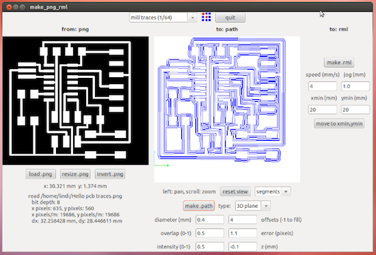Click the 'from: png' heading
The image size is (376, 255).
tap(75, 29)
